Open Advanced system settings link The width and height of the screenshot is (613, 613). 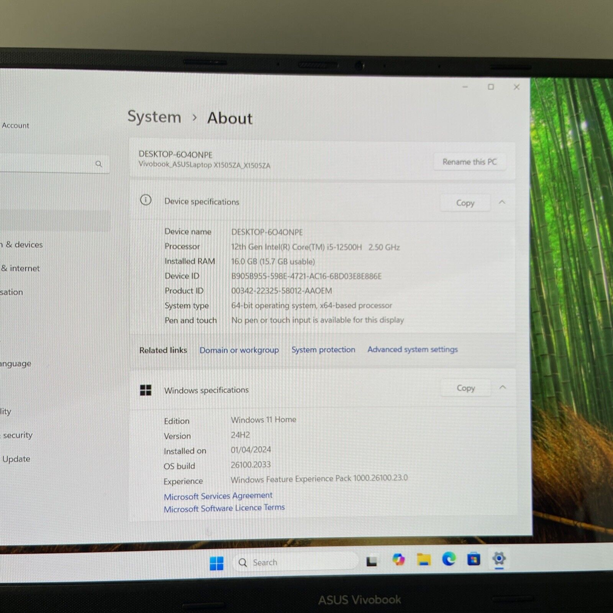coord(412,349)
